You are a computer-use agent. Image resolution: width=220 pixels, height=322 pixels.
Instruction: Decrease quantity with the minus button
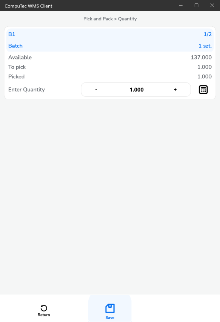pyautogui.click(x=96, y=90)
